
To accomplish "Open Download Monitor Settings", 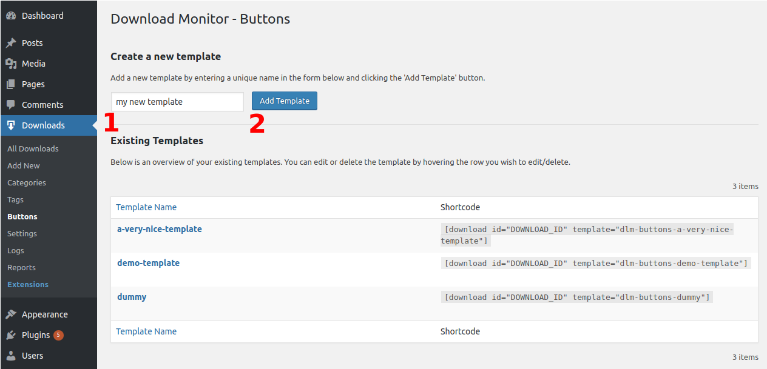I will click(22, 233).
